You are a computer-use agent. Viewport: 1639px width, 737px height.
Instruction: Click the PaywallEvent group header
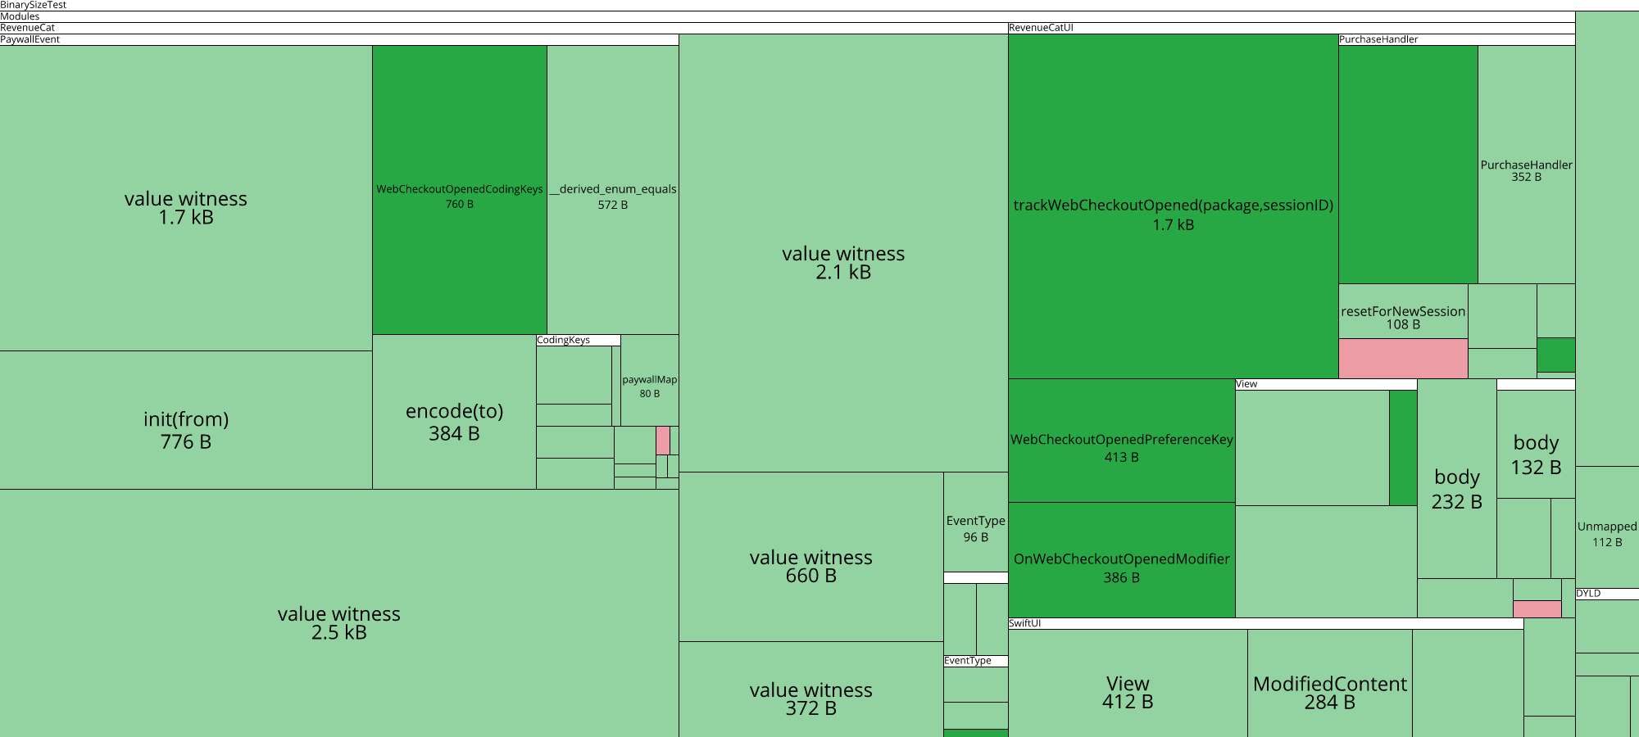coord(339,39)
